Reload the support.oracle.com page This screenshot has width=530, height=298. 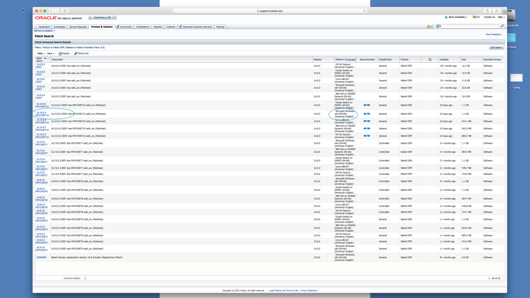pyautogui.click(x=364, y=11)
